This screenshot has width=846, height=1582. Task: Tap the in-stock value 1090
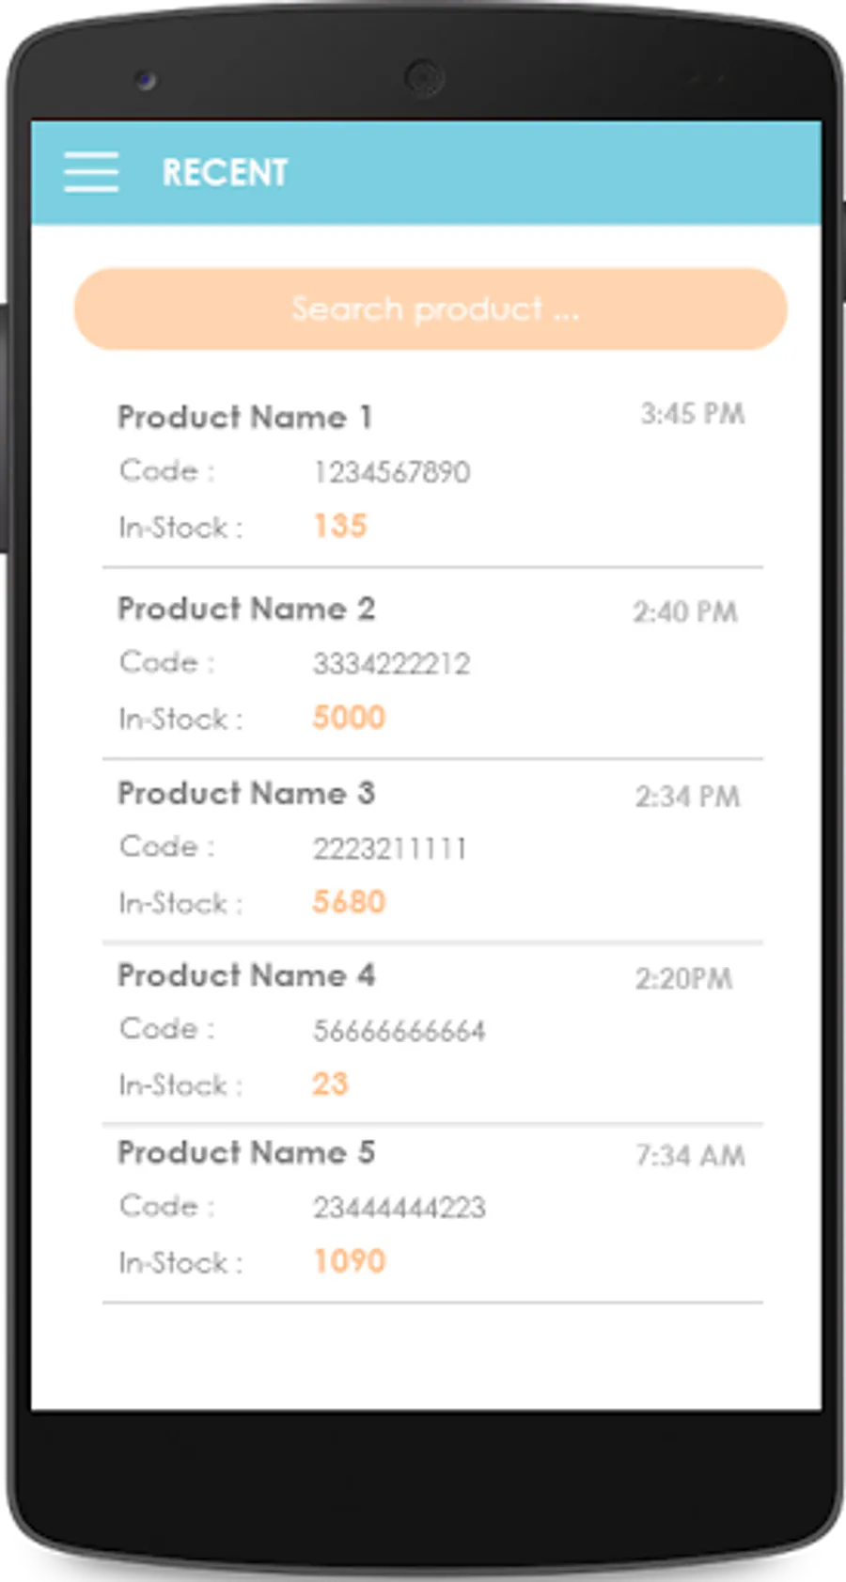coord(349,1261)
